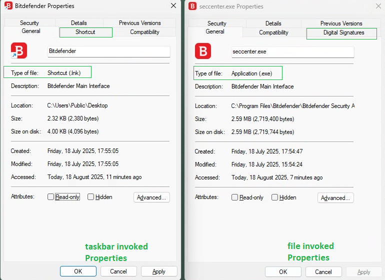Image resolution: width=385 pixels, height=280 pixels.
Task: Click the seccenter.exe application icon in right dialog
Action: [203, 51]
